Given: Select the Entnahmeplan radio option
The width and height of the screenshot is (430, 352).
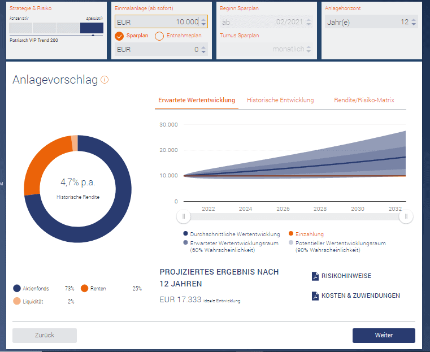Looking at the screenshot, I should tap(159, 36).
